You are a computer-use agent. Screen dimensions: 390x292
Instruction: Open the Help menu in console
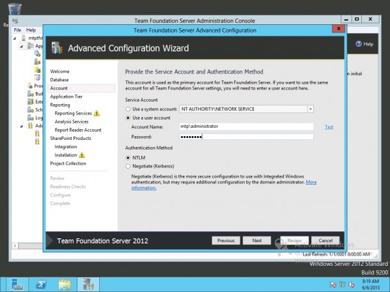(31, 30)
